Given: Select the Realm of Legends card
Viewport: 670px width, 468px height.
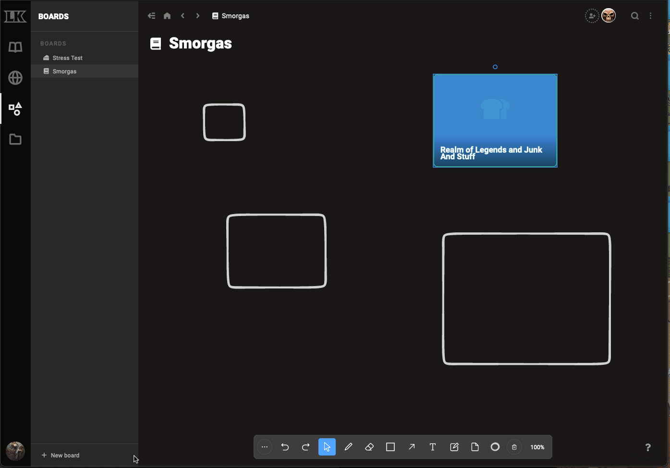Looking at the screenshot, I should tap(495, 120).
